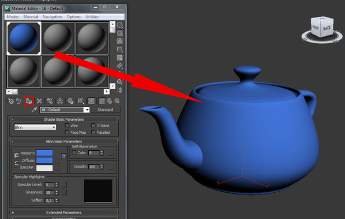Screen dimensions: 345x219
Task: Click the Put to Library icon
Action: 70,101
